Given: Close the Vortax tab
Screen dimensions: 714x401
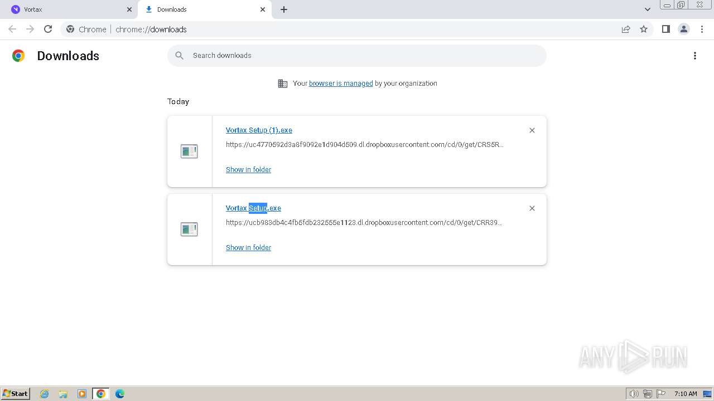Looking at the screenshot, I should tap(129, 9).
